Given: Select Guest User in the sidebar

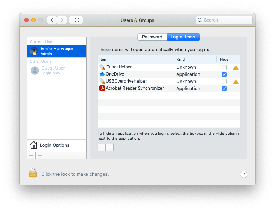Looking at the screenshot, I should point(57,71).
